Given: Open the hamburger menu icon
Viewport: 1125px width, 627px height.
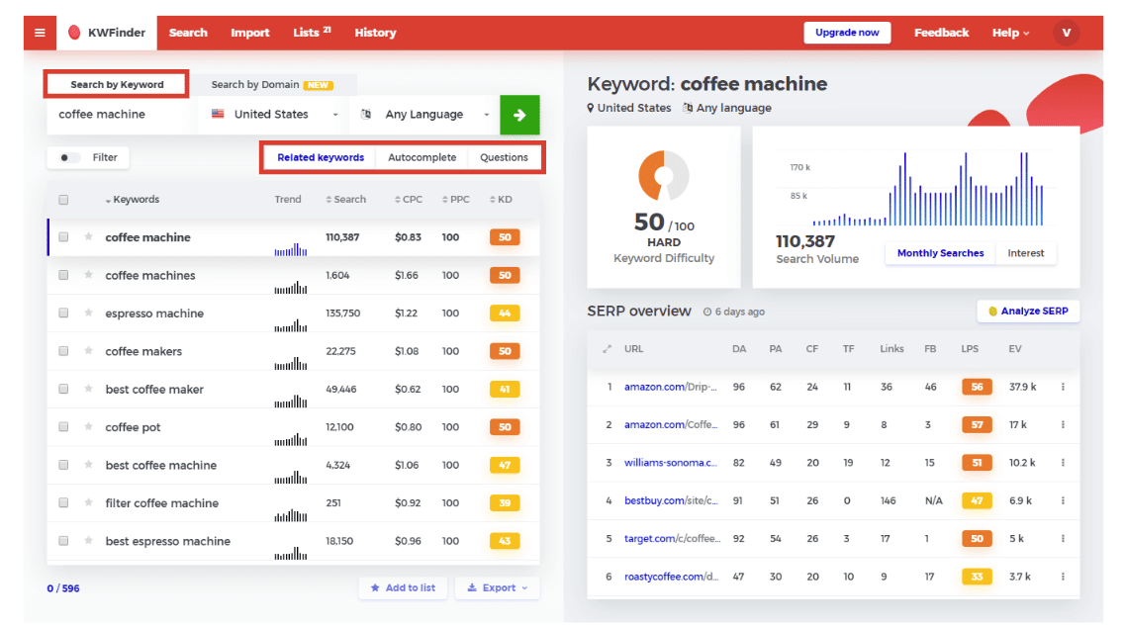Looking at the screenshot, I should click(40, 33).
